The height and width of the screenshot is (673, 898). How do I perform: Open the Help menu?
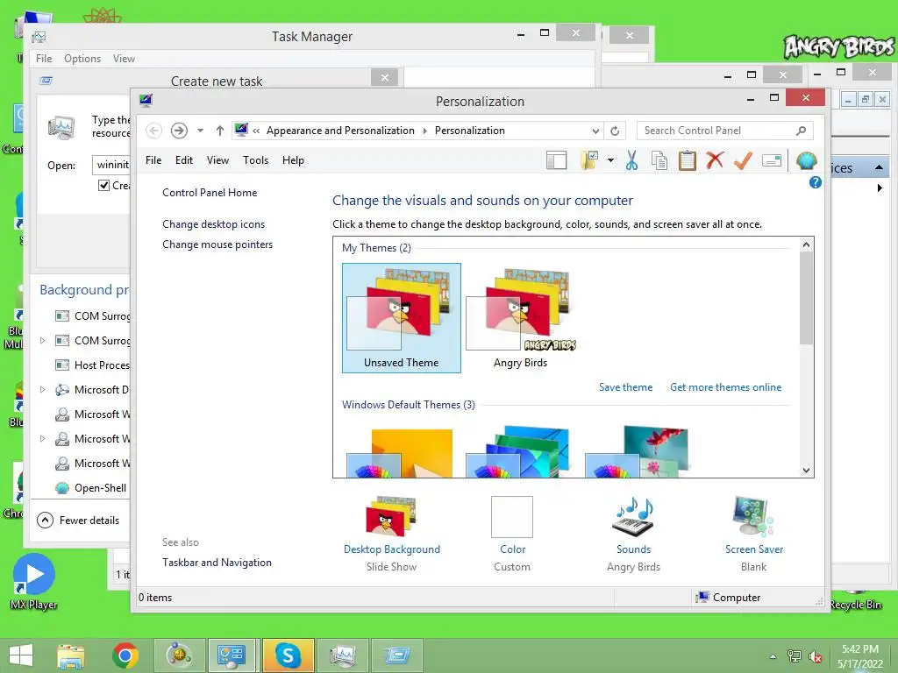tap(293, 160)
